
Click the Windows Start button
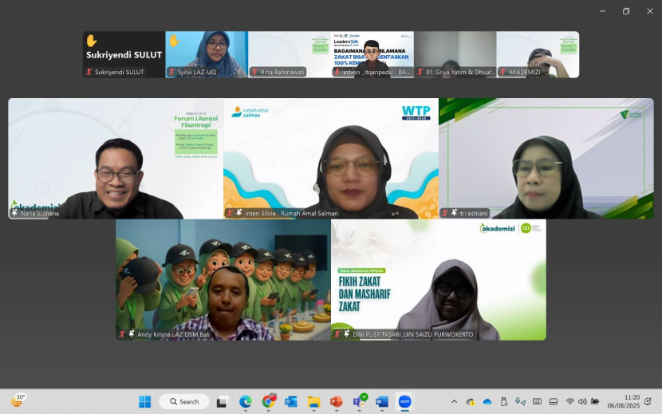(x=144, y=401)
